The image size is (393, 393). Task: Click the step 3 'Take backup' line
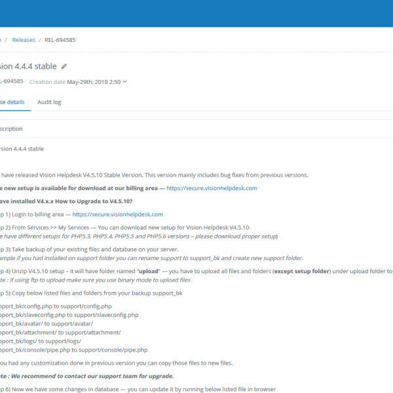(x=89, y=250)
